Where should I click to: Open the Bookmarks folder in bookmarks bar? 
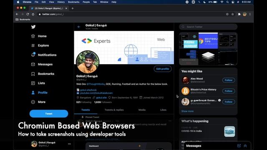coord(23,20)
